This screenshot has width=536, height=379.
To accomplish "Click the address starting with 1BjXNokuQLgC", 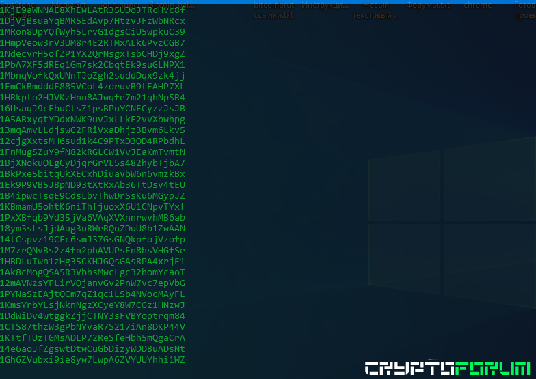I will pos(92,163).
